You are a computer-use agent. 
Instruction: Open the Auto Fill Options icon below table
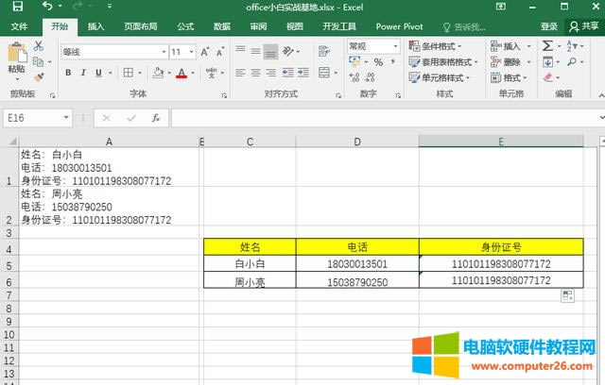pos(568,296)
